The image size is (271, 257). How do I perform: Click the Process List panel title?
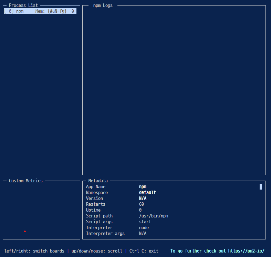click(23, 6)
